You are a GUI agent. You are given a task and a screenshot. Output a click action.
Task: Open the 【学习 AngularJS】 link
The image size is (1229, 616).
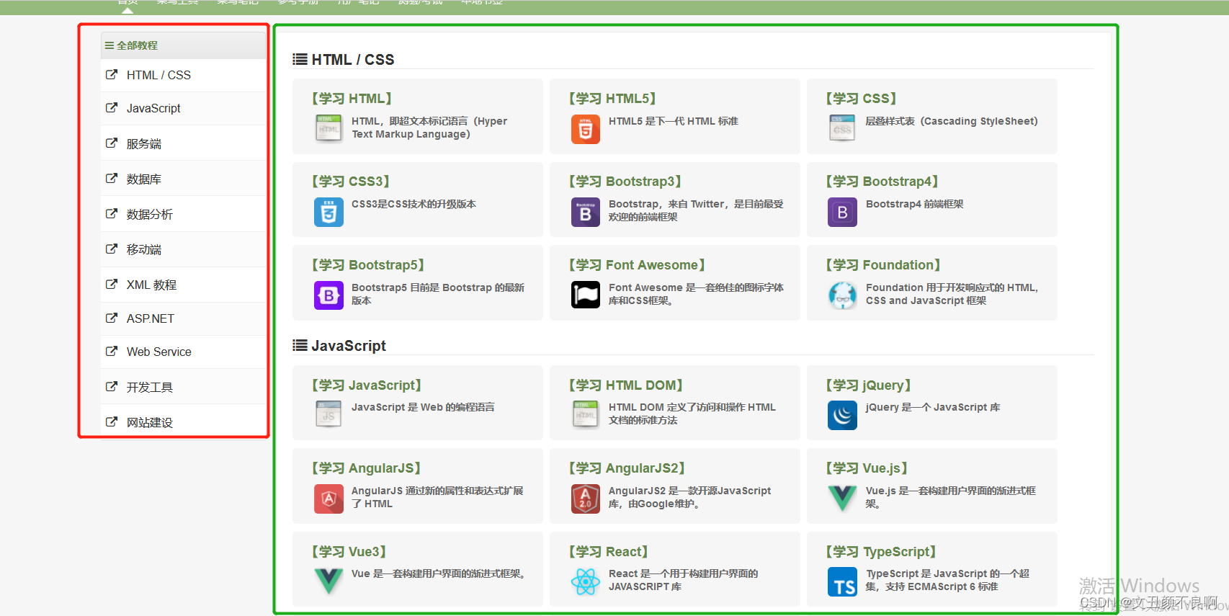point(366,468)
